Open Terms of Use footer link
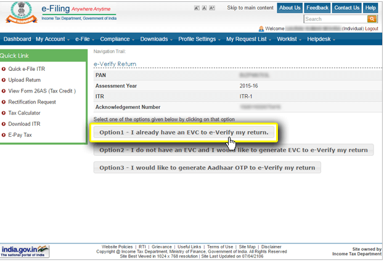This screenshot has height=273, width=384. coord(220,247)
